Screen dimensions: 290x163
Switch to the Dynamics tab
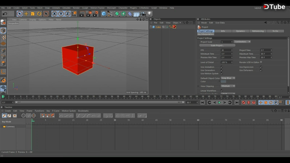click(240, 31)
